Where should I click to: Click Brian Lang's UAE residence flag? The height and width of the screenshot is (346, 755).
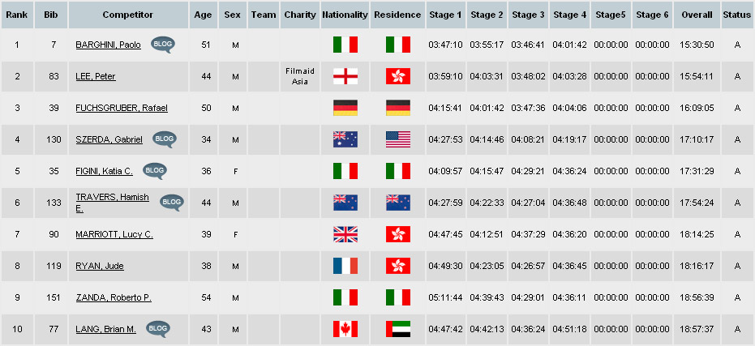tap(398, 329)
